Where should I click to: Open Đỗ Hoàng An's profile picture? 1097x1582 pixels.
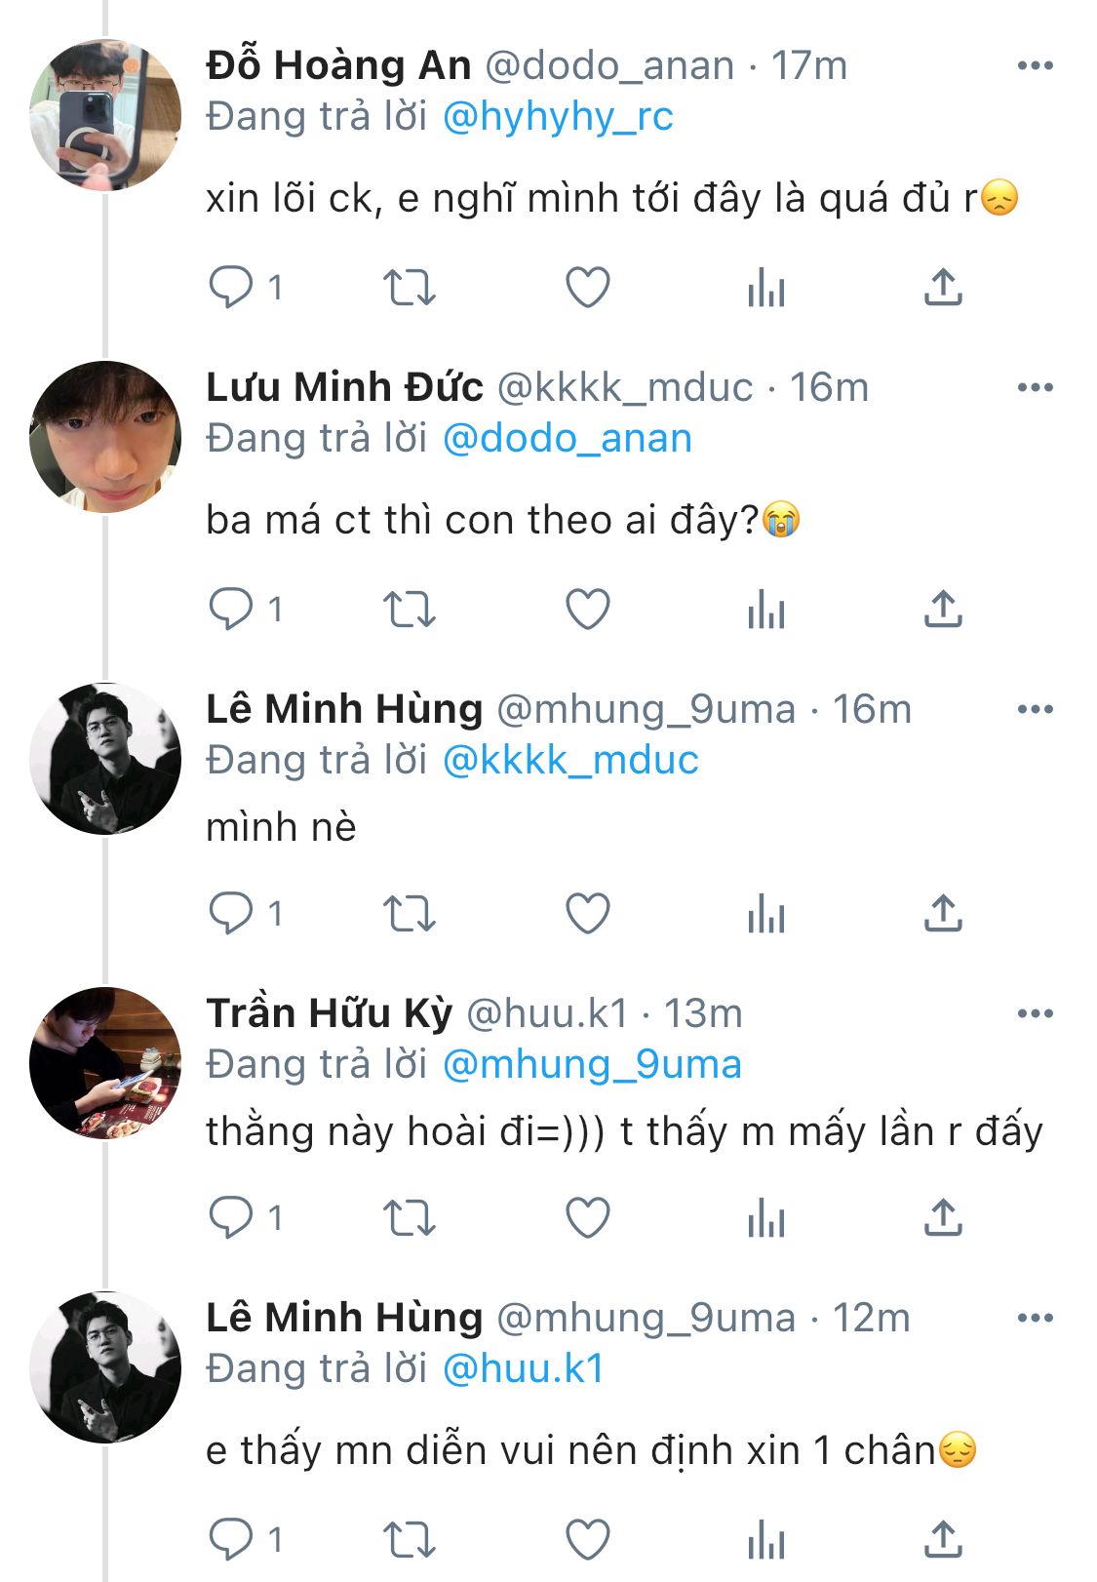point(105,115)
